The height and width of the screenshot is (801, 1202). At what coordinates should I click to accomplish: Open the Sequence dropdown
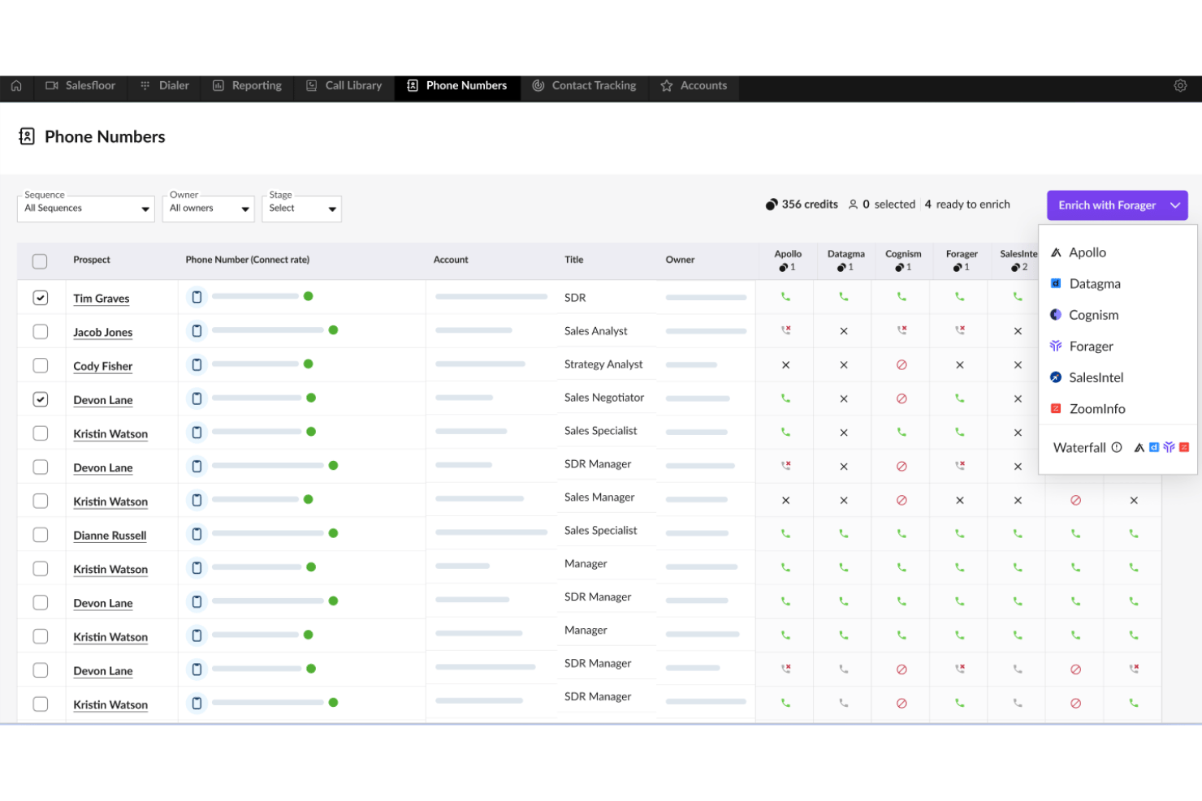point(86,209)
